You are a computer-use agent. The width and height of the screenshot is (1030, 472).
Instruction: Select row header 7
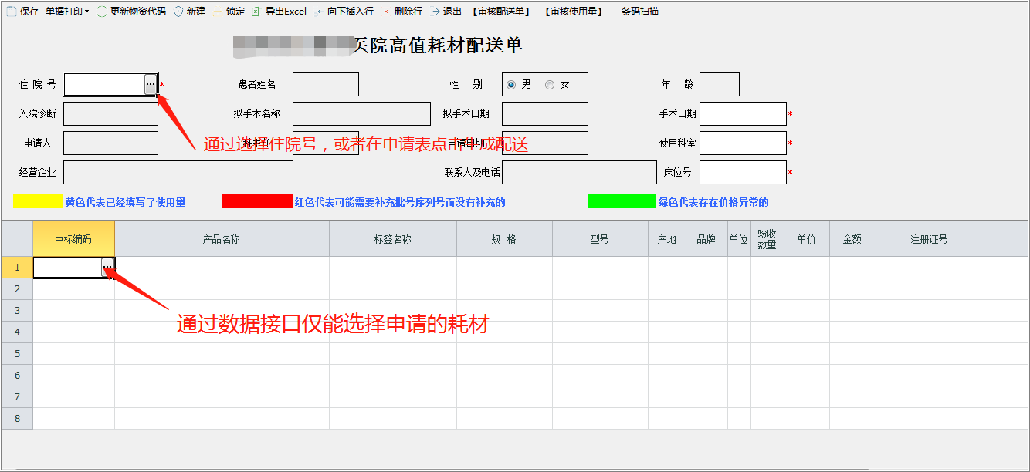pos(17,396)
